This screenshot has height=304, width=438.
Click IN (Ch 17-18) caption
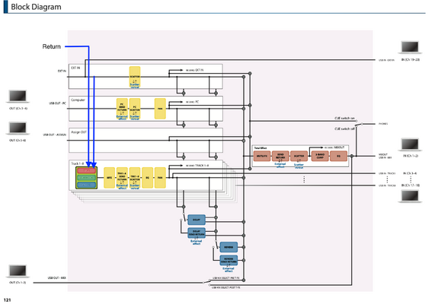pyautogui.click(x=411, y=185)
